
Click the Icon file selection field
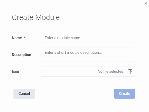[x=88, y=72]
